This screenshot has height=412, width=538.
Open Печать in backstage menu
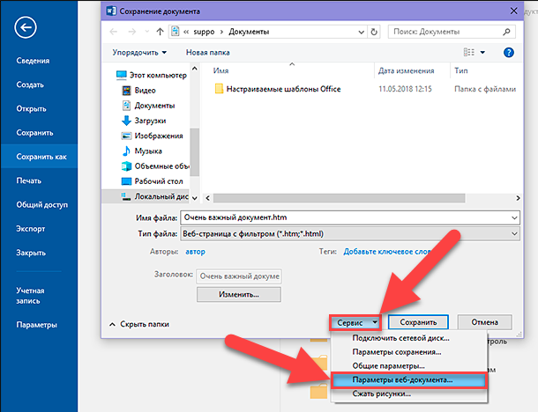point(28,180)
